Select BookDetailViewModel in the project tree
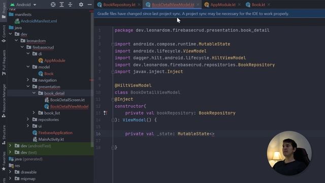325x183 pixels. pyautogui.click(x=67, y=106)
